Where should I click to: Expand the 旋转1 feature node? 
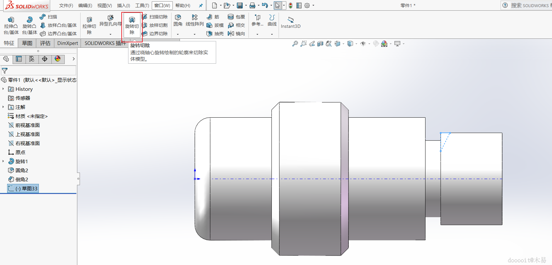tap(3, 161)
